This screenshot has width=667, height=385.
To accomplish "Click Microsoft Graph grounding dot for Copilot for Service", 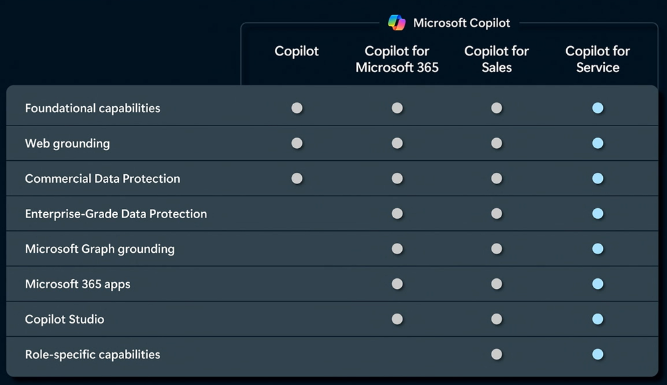I will [x=598, y=249].
